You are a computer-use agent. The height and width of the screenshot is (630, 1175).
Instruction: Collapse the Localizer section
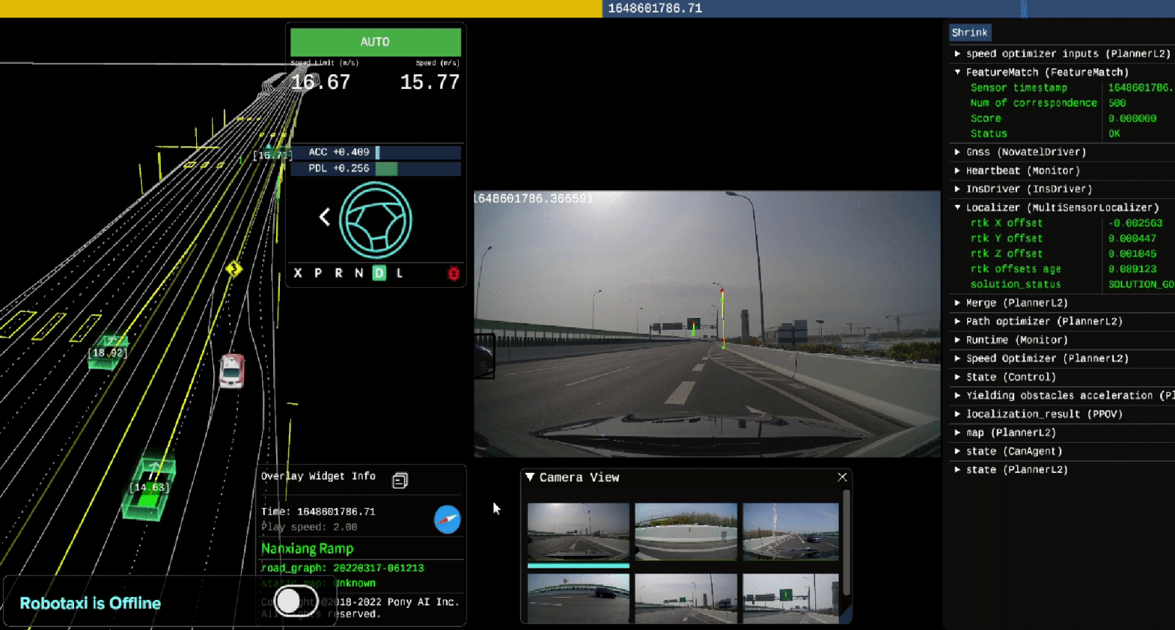coord(958,208)
